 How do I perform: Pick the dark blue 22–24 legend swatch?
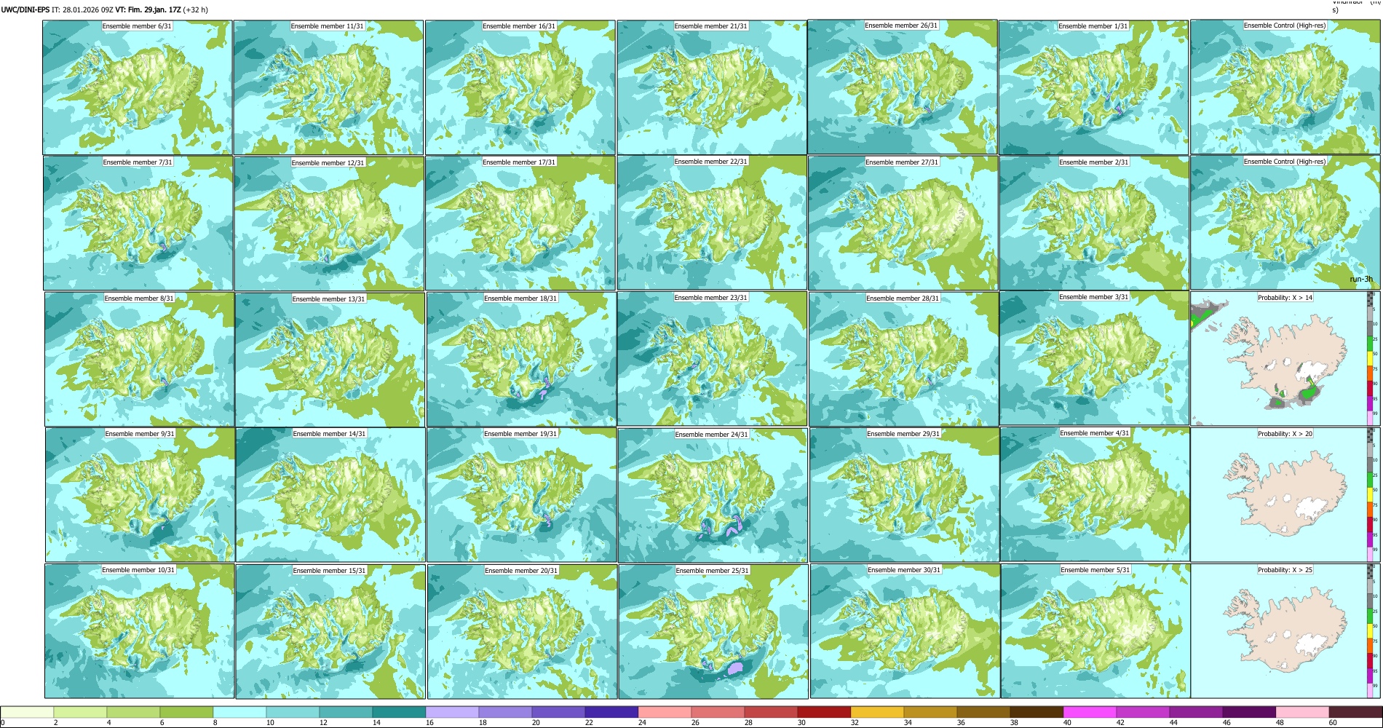pyautogui.click(x=611, y=713)
